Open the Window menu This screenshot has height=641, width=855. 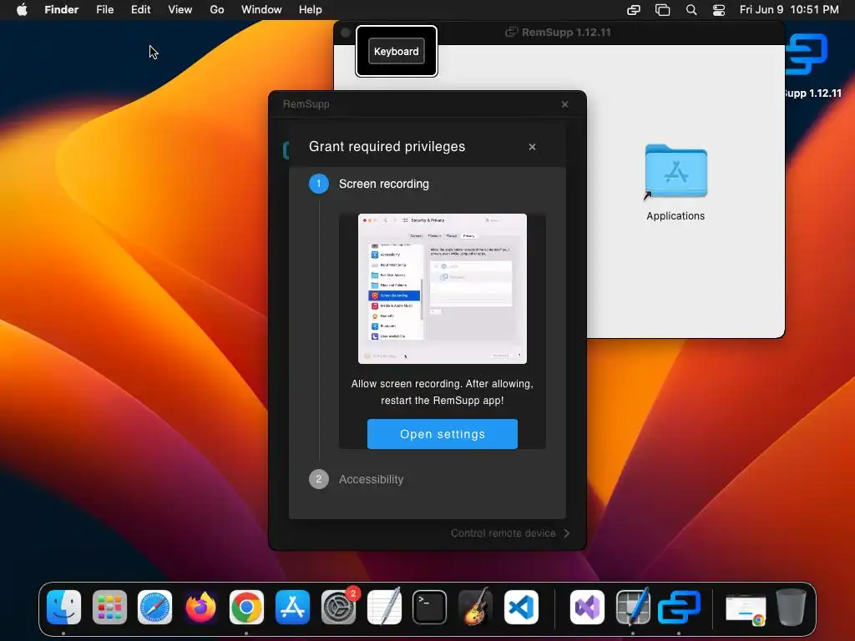[x=261, y=10]
